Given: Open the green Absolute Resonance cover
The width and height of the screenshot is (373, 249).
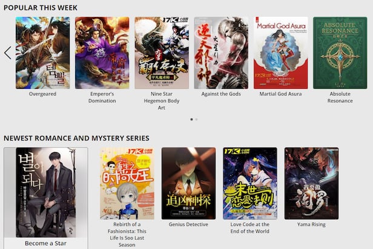Looking at the screenshot, I should pyautogui.click(x=340, y=53).
